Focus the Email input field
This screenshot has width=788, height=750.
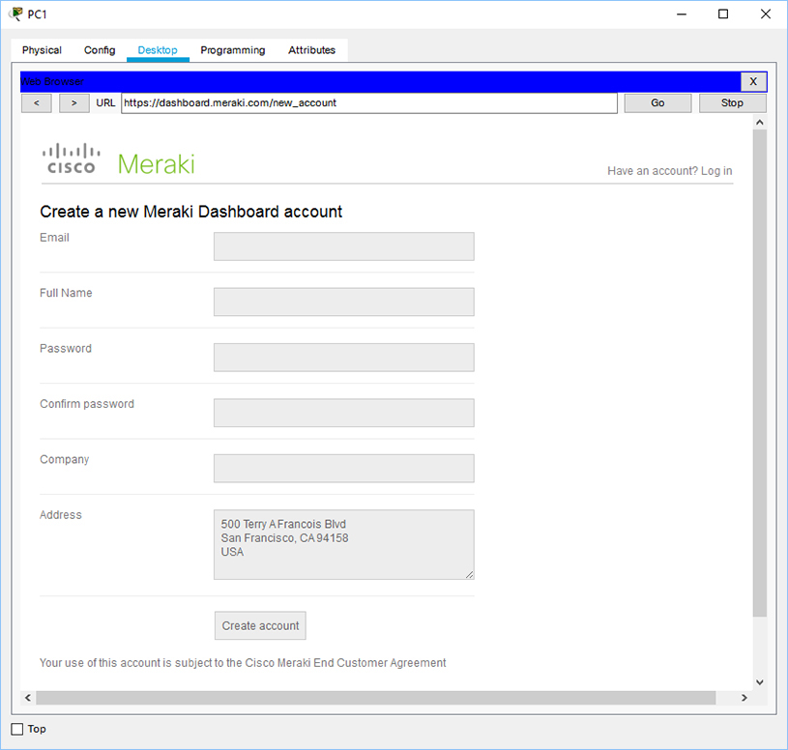point(344,246)
